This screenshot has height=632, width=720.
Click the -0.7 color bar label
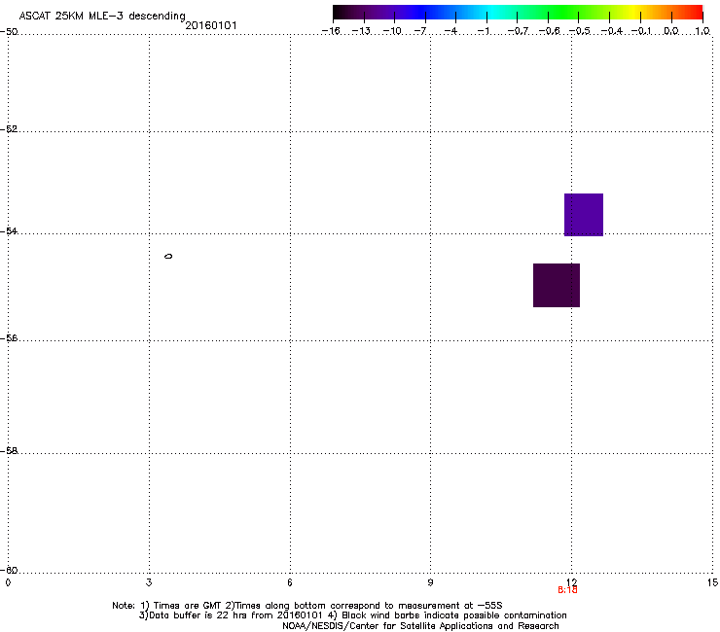pos(518,31)
